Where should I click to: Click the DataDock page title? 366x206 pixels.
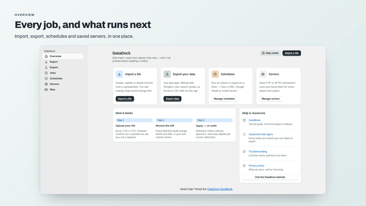coord(122,53)
